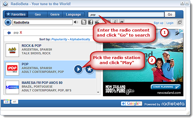Sort results Alphabetically
Screen dimensions: 195x120
[x=80, y=39]
